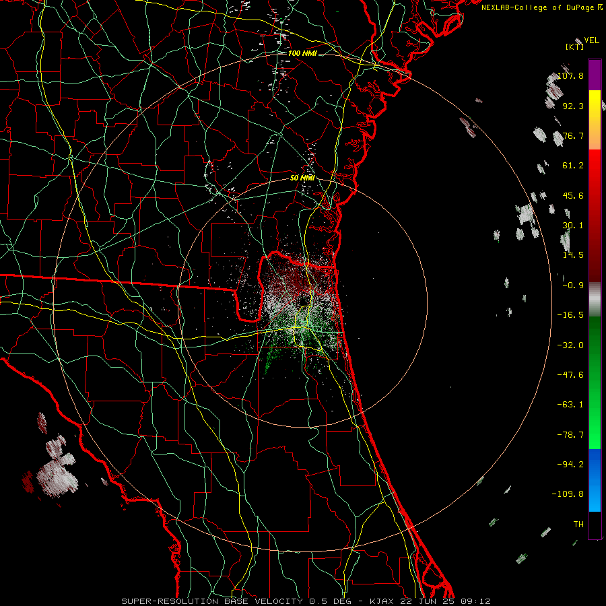The width and height of the screenshot is (606, 606).
Task: Click the -63.1 velocity scale label
Action: pyautogui.click(x=570, y=405)
